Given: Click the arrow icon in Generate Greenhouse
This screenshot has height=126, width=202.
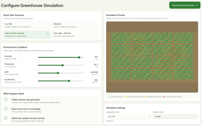Looking at the screenshot, I should click(196, 5).
